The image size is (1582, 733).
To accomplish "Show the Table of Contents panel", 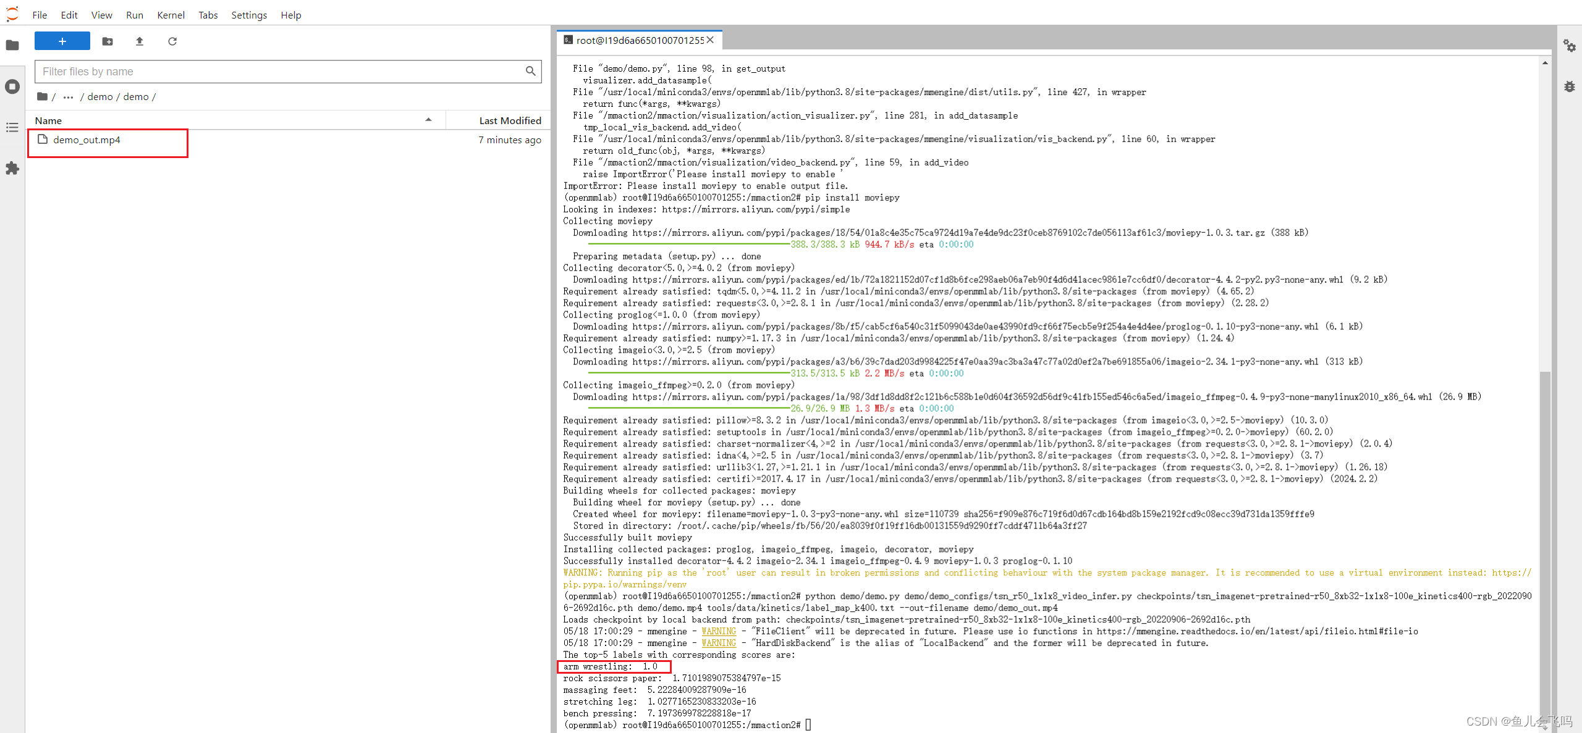I will [12, 127].
